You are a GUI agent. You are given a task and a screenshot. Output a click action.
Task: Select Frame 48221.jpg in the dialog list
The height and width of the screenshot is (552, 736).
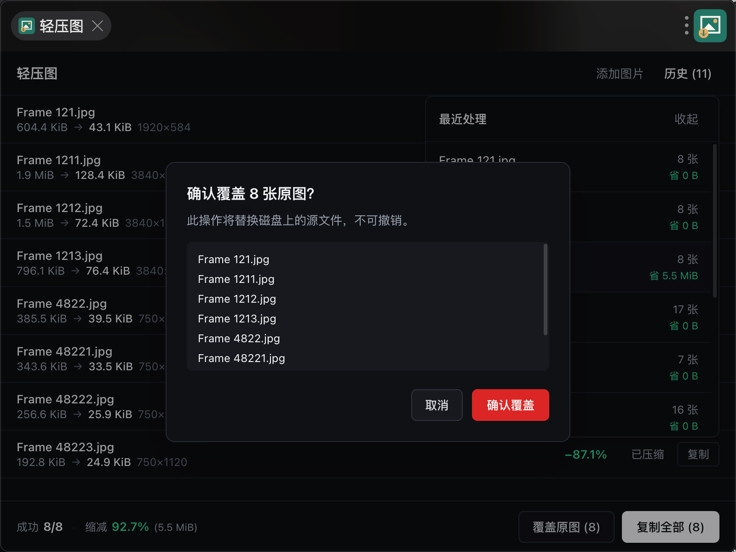(x=241, y=358)
